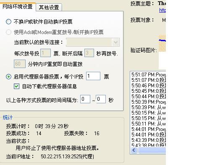215x165 pixels.
Task: Click the 投票失败 count value 16
Action: click(x=97, y=134)
